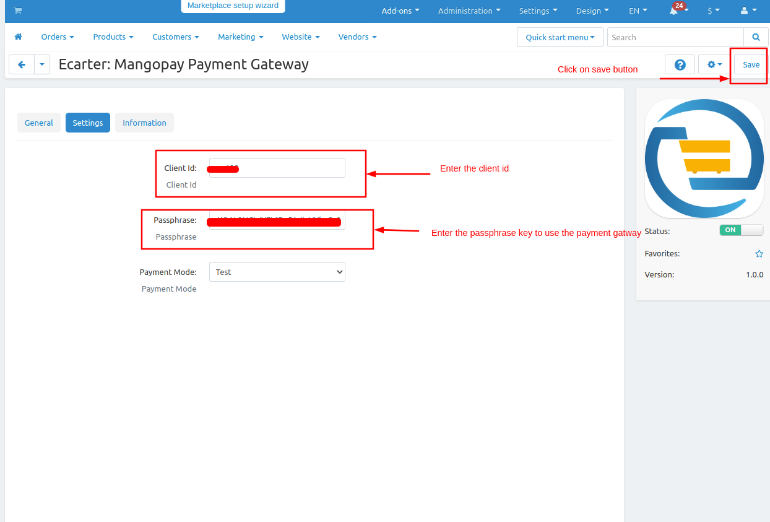Screen dimensions: 770x522
Task: Focus the Client Id input field
Action: [277, 168]
